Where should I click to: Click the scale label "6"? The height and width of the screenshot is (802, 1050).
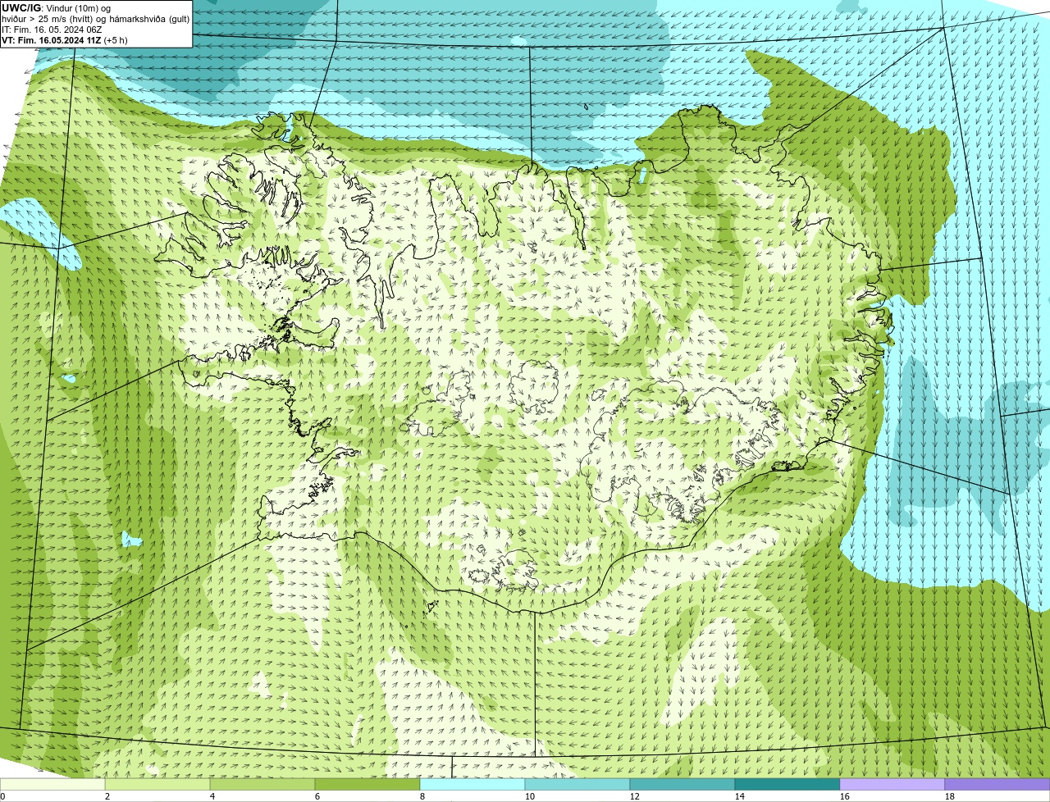(x=317, y=796)
